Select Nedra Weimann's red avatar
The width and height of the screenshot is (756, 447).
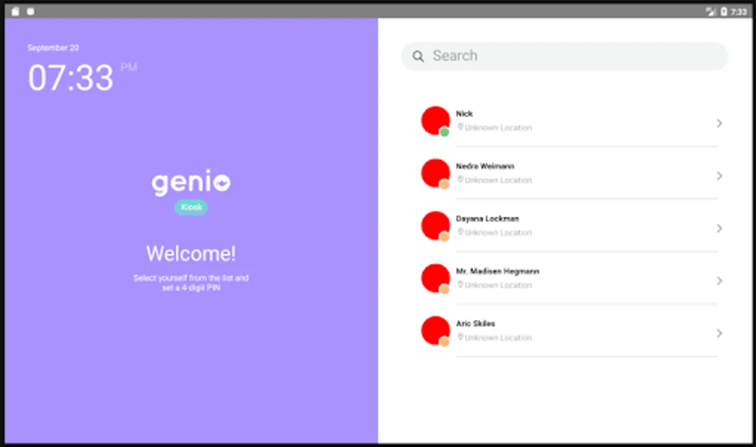pyautogui.click(x=435, y=173)
